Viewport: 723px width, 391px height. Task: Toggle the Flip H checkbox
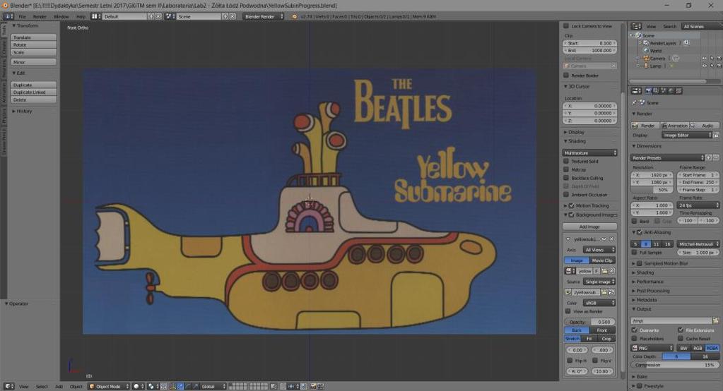coord(570,361)
